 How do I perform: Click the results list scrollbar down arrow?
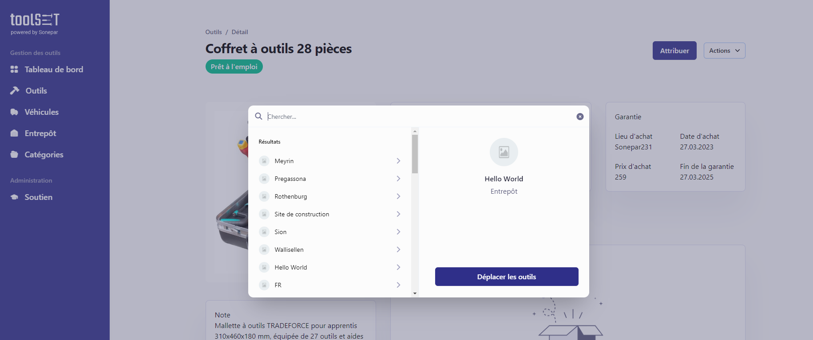click(x=415, y=293)
